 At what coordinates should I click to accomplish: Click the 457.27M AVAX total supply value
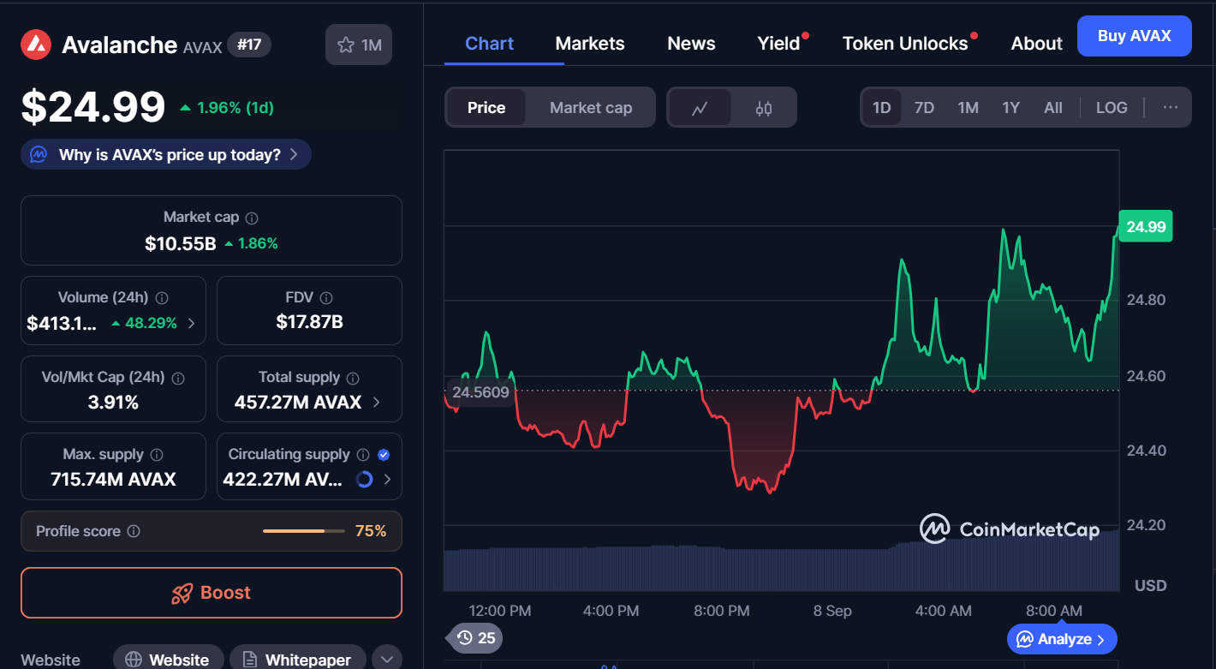click(298, 402)
